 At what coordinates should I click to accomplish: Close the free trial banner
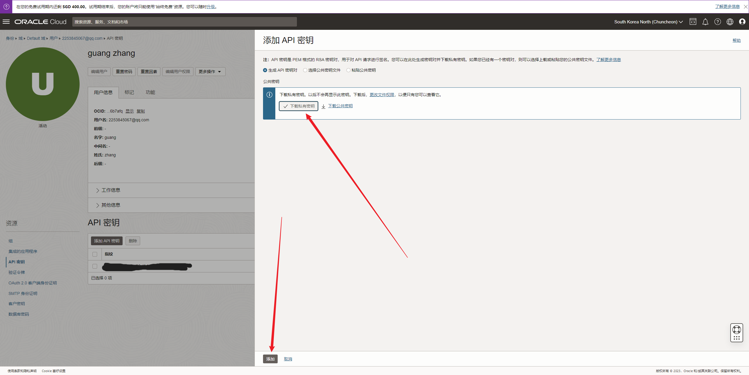coord(745,7)
